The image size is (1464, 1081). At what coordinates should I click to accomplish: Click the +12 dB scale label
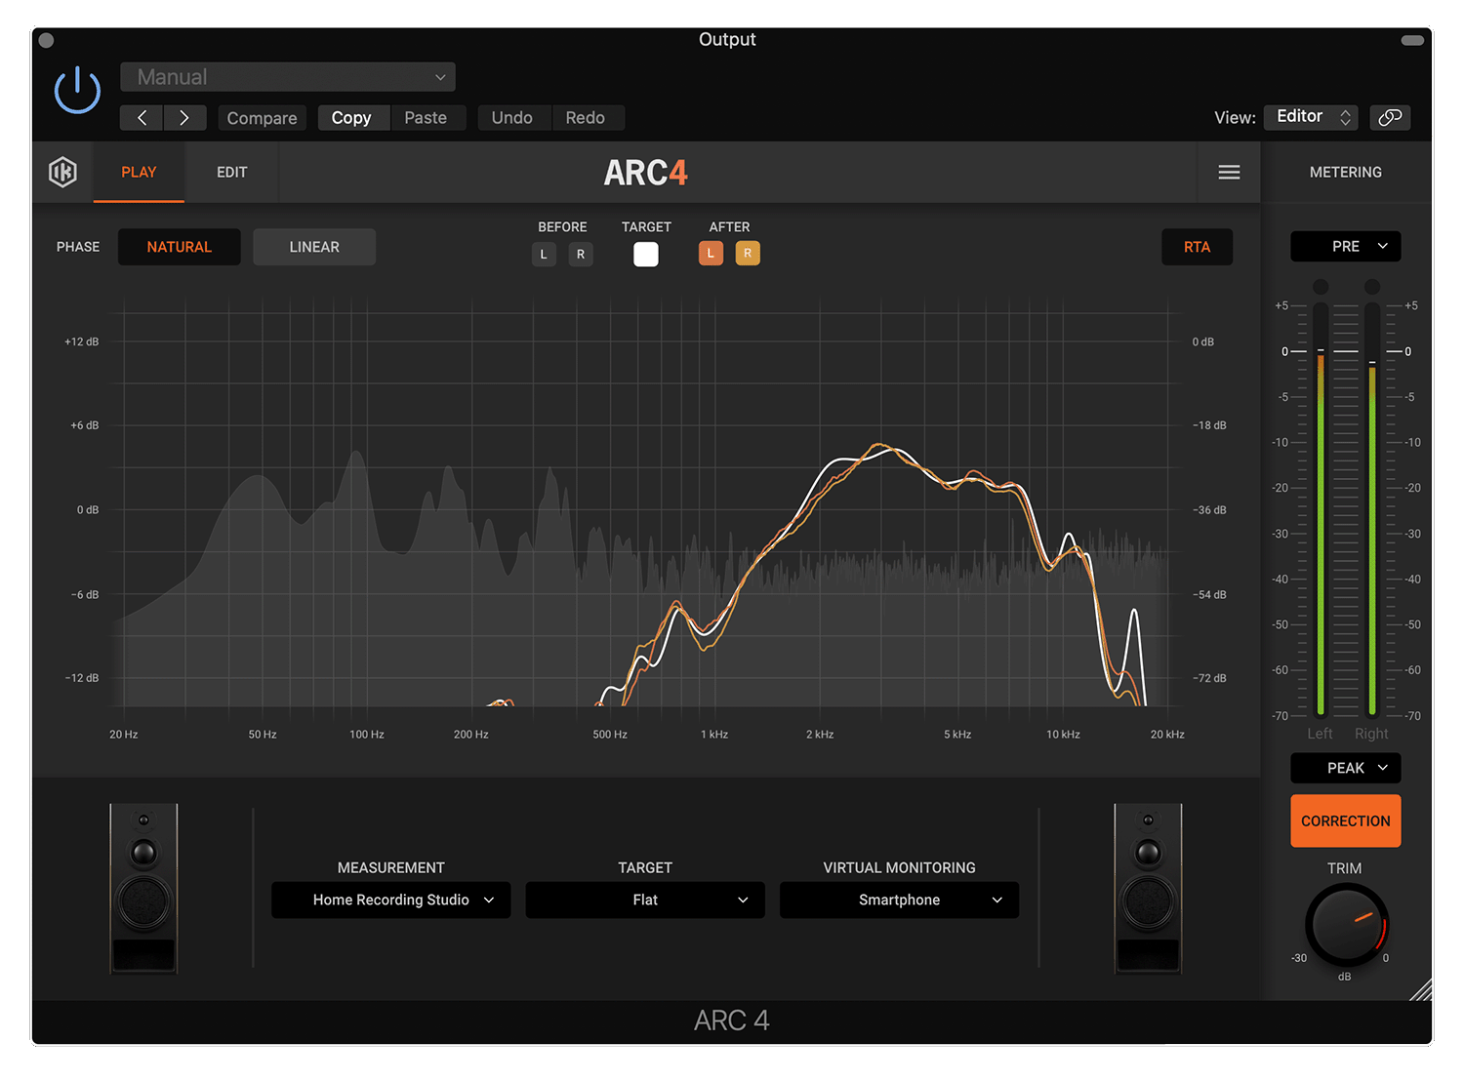[x=82, y=342]
